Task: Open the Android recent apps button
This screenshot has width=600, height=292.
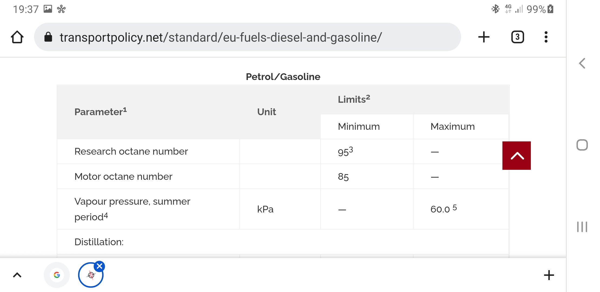Action: tap(582, 227)
